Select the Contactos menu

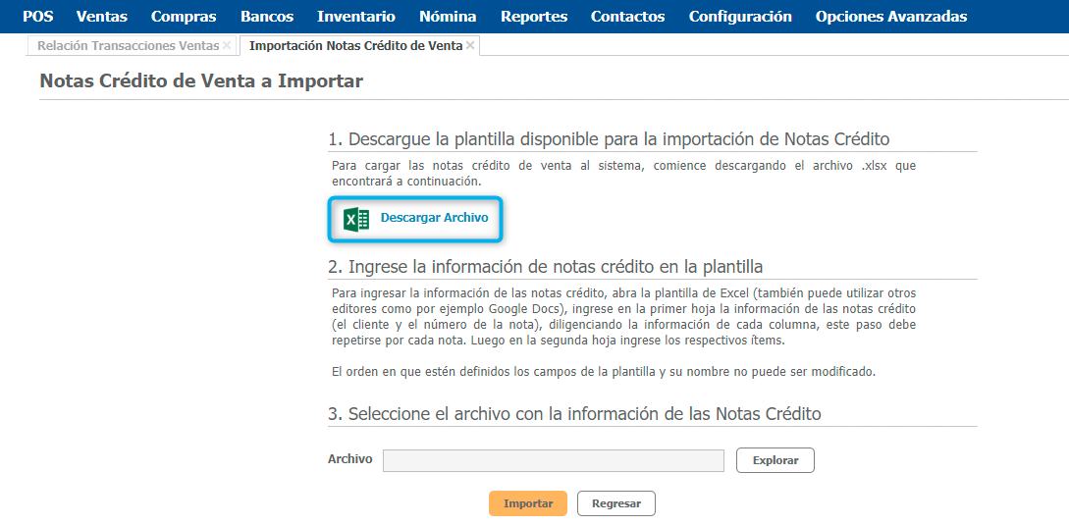[x=627, y=17]
